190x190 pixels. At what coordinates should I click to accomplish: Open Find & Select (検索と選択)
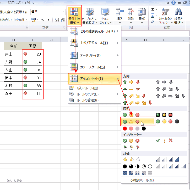point(178,16)
